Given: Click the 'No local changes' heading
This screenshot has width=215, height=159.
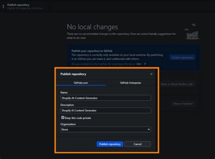Looking at the screenshot, I should click(92, 27).
